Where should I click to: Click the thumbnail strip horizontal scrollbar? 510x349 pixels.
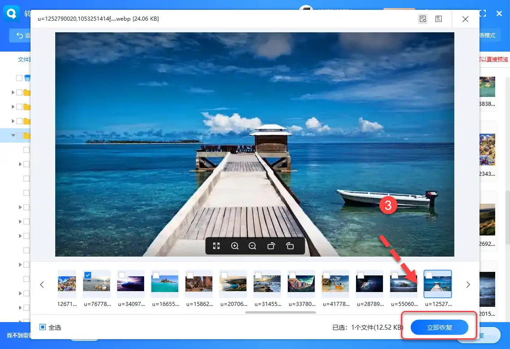pyautogui.click(x=281, y=313)
